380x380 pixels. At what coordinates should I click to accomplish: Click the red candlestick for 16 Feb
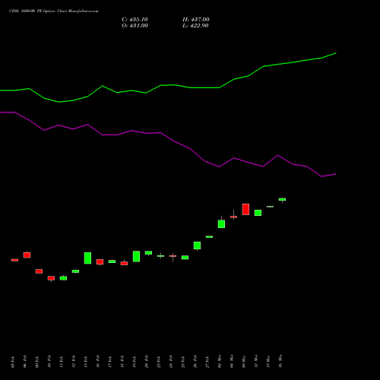tap(100, 262)
